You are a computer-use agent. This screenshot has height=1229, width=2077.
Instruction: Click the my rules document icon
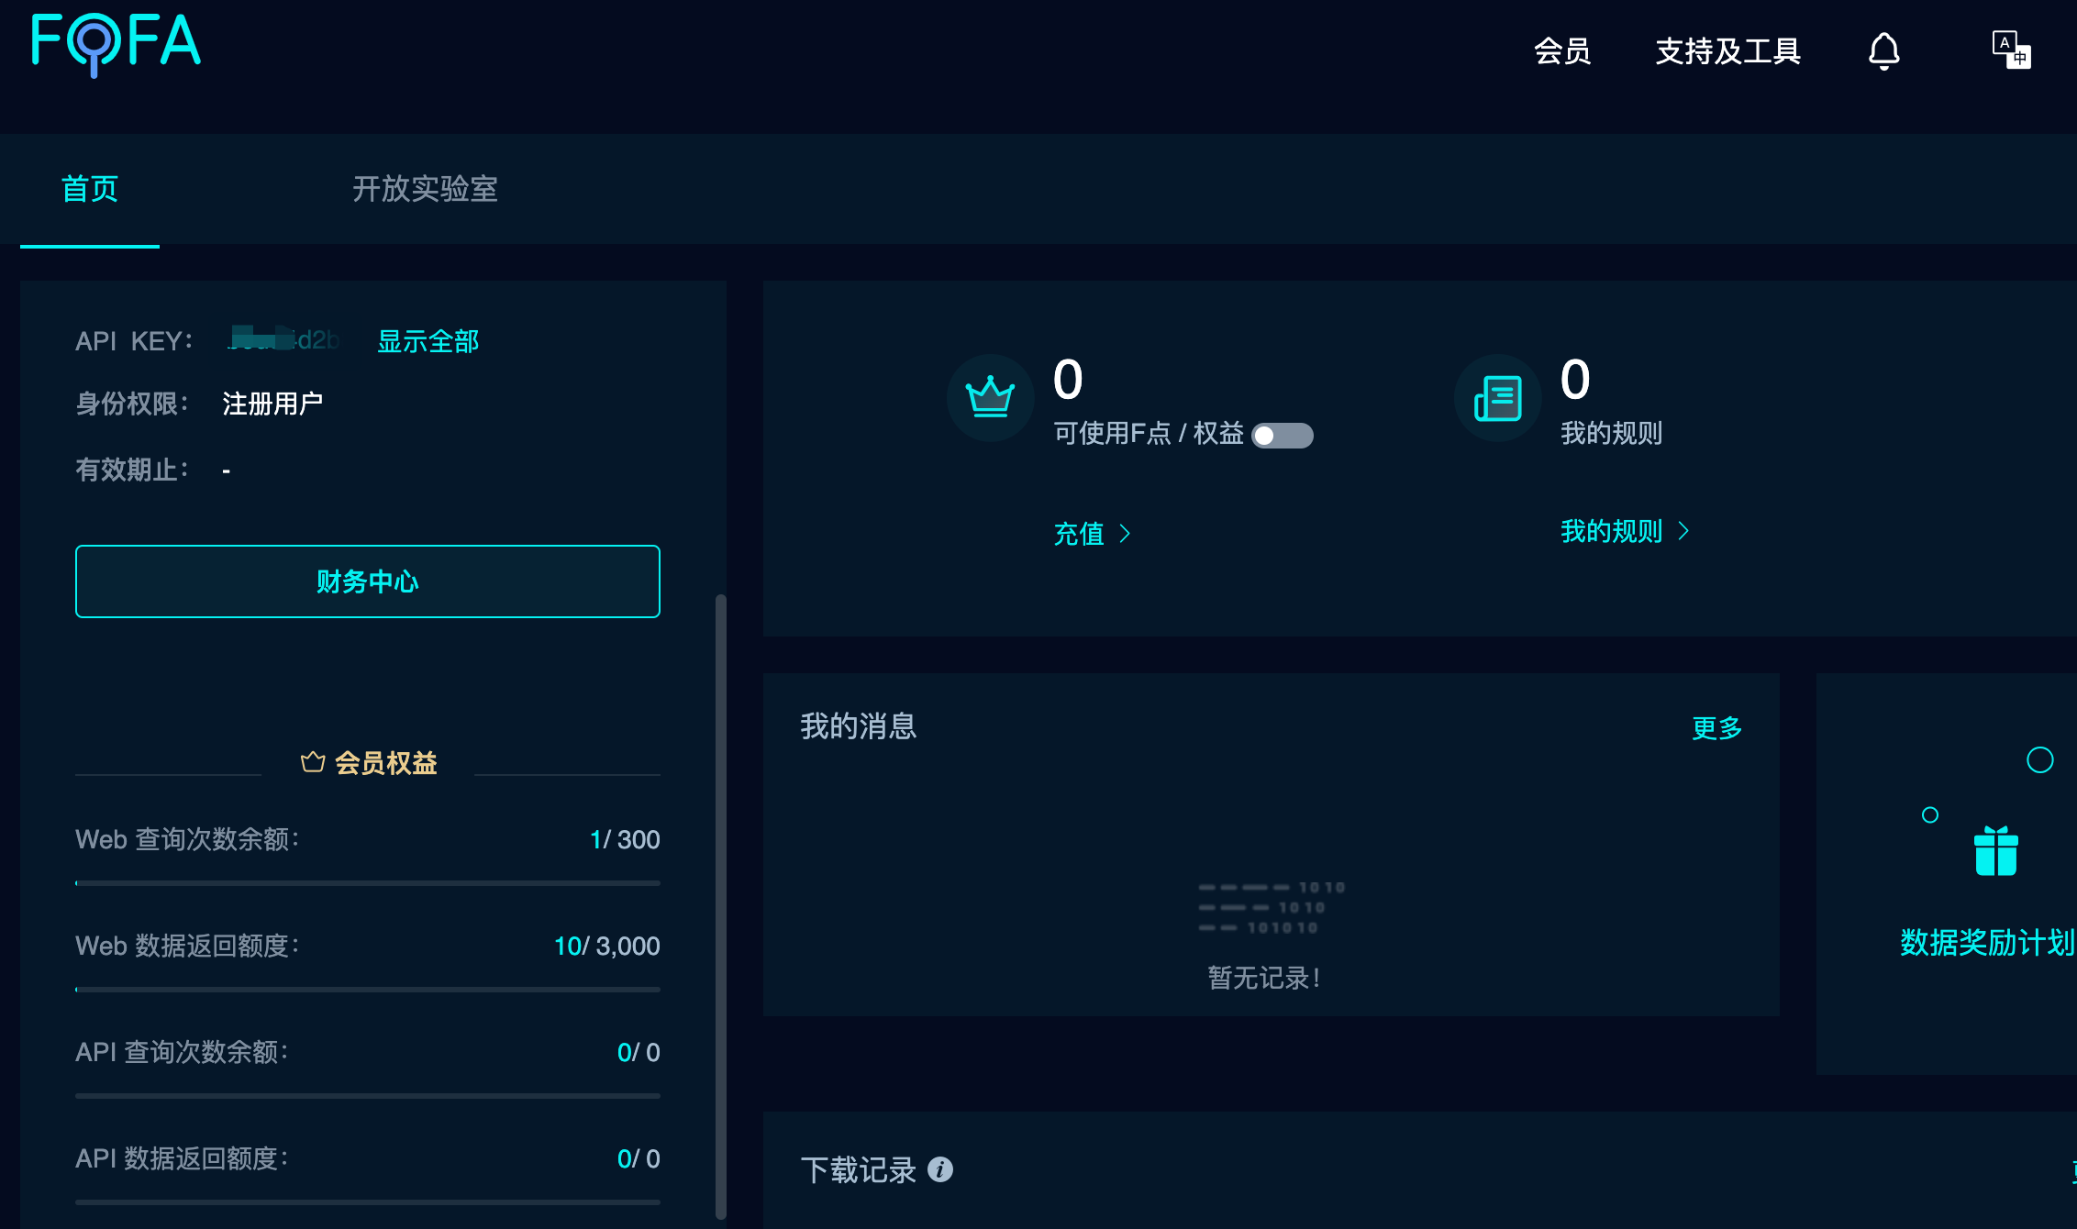pos(1497,398)
